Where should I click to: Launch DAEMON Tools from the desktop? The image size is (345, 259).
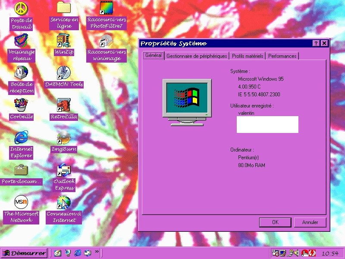(64, 73)
